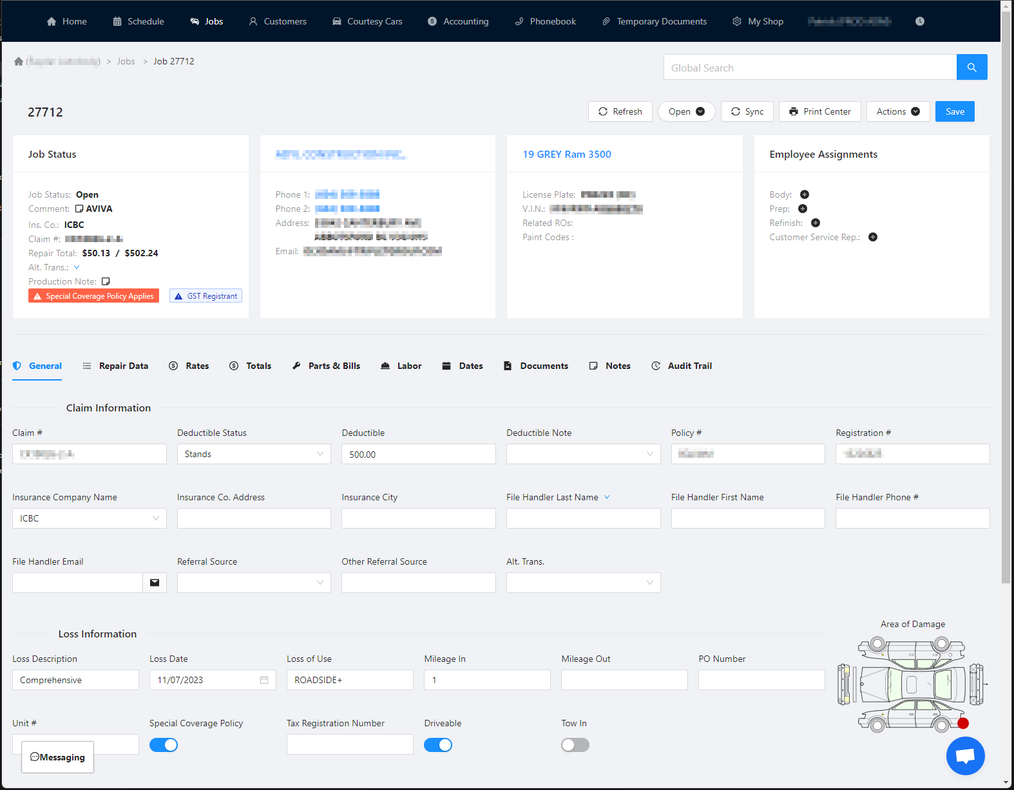
Task: Click the Area of Damage car diagram
Action: click(912, 684)
